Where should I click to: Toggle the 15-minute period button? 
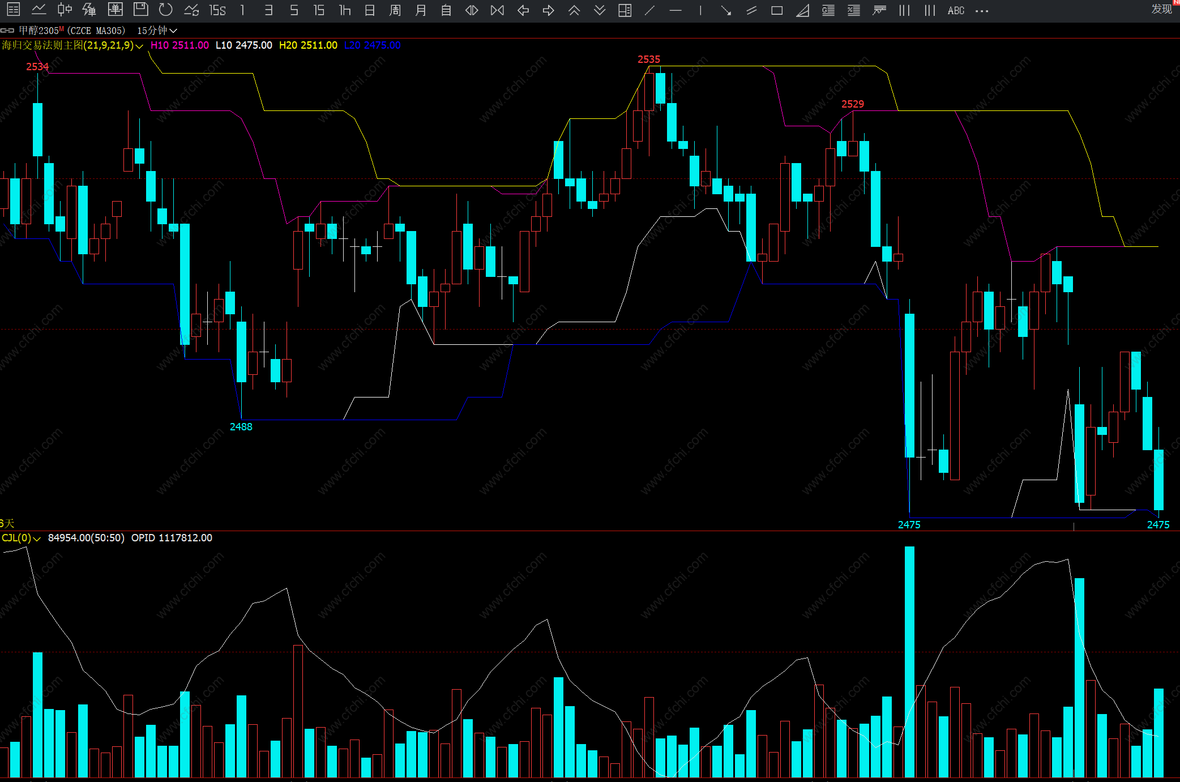coord(319,10)
